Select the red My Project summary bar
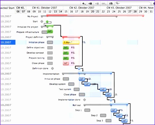This screenshot has width=155, height=125. tap(95, 16)
